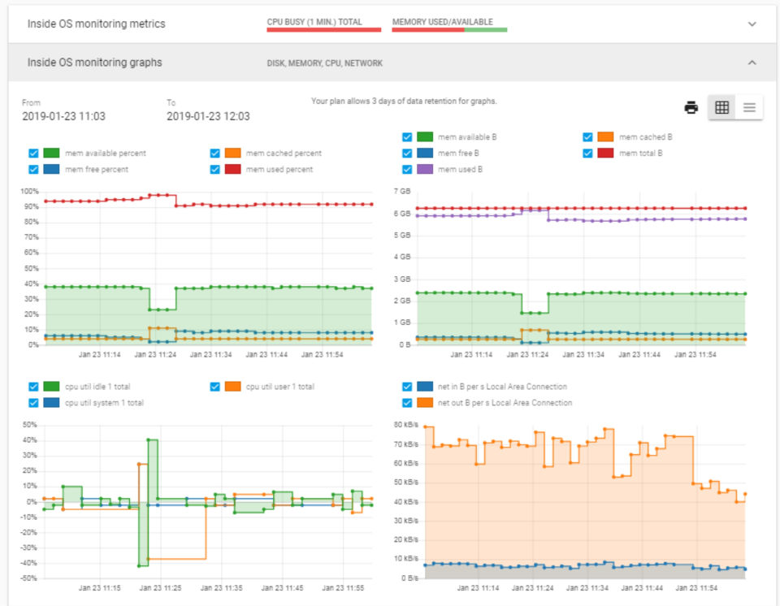The height and width of the screenshot is (606, 780).
Task: Collapse Inside OS monitoring graphs panel
Action: coord(752,63)
